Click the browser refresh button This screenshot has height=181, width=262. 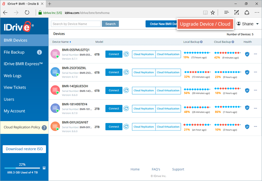[27, 13]
